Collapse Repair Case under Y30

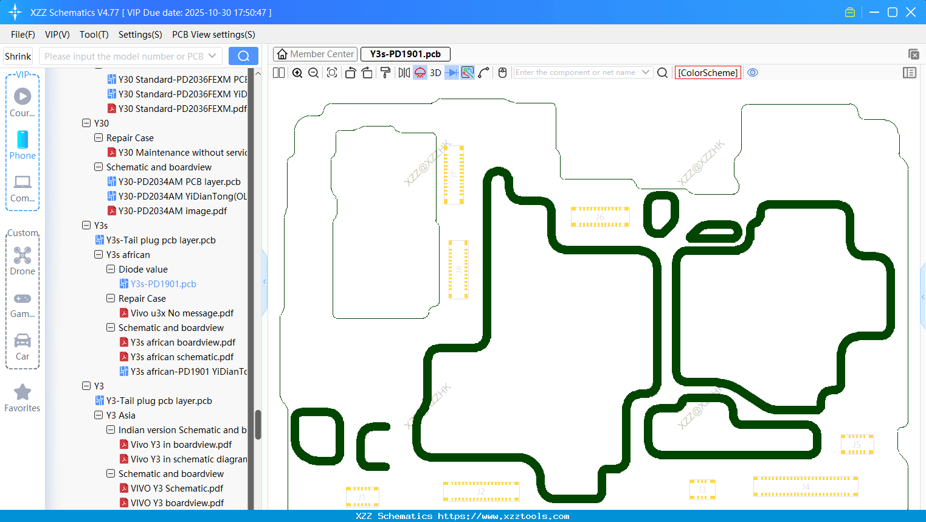[98, 137]
